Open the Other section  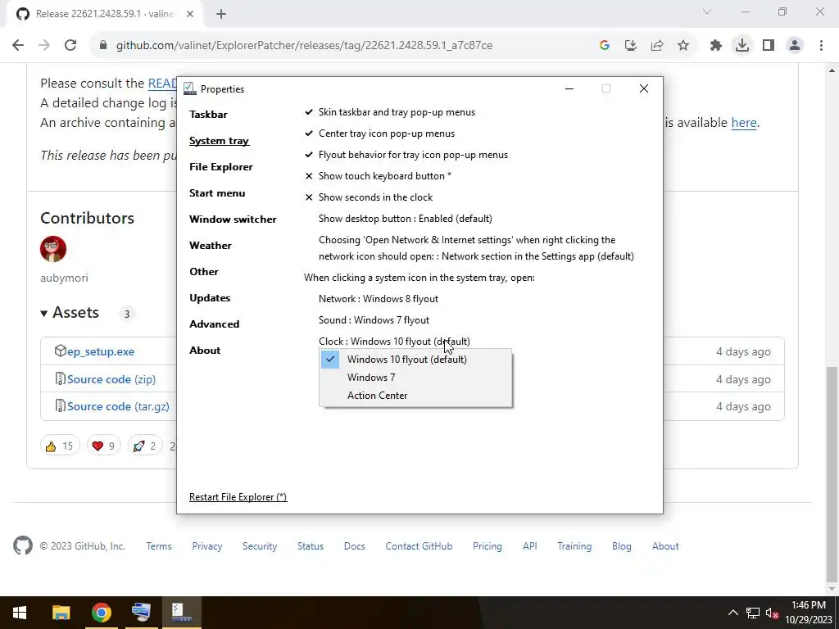coord(204,272)
